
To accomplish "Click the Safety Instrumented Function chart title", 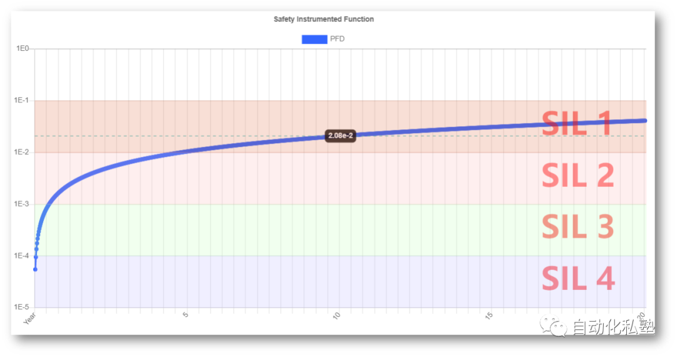I will click(x=323, y=19).
